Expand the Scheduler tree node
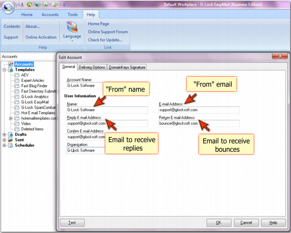Image resolution: width=291 pixels, height=233 pixels. pos(4,145)
